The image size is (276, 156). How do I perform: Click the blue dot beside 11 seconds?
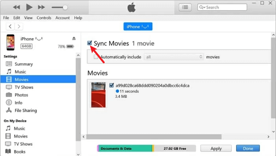point(117,91)
